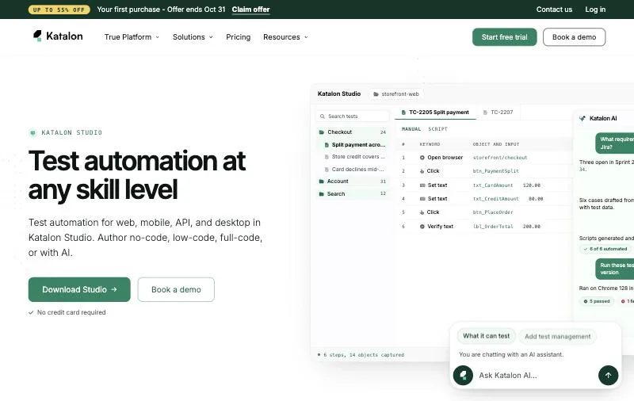The image size is (634, 401).
Task: Click the storefront-web folder icon
Action: pyautogui.click(x=376, y=94)
